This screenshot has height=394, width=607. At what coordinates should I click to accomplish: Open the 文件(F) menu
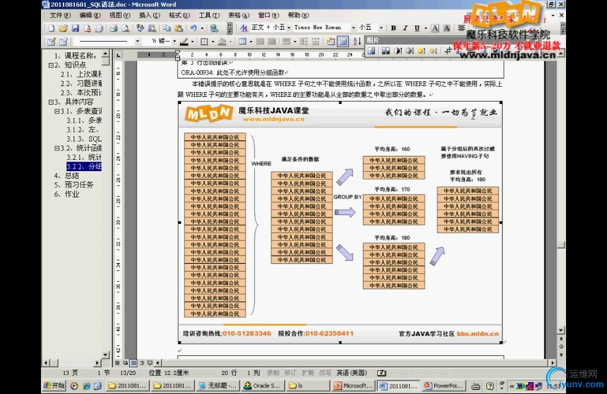click(60, 15)
